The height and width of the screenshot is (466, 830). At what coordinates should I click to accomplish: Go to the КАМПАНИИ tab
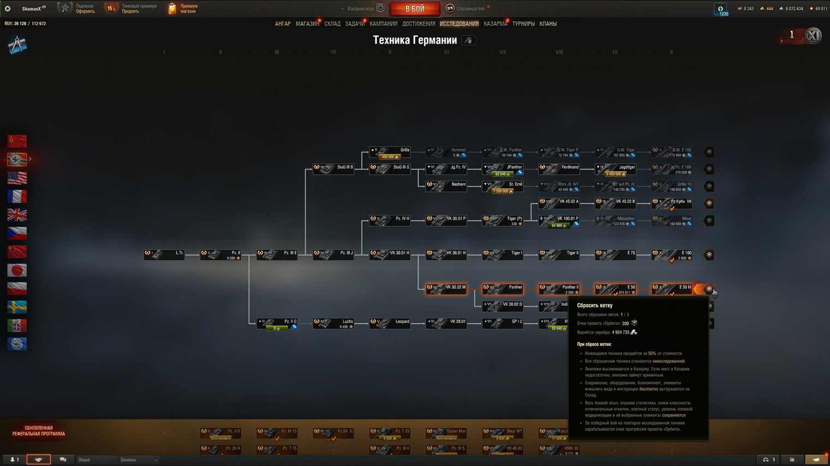(x=383, y=24)
